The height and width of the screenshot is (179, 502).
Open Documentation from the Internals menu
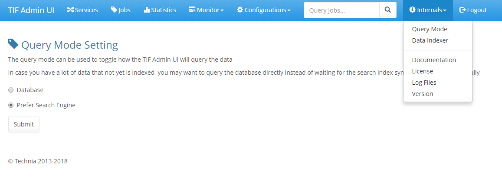[434, 60]
